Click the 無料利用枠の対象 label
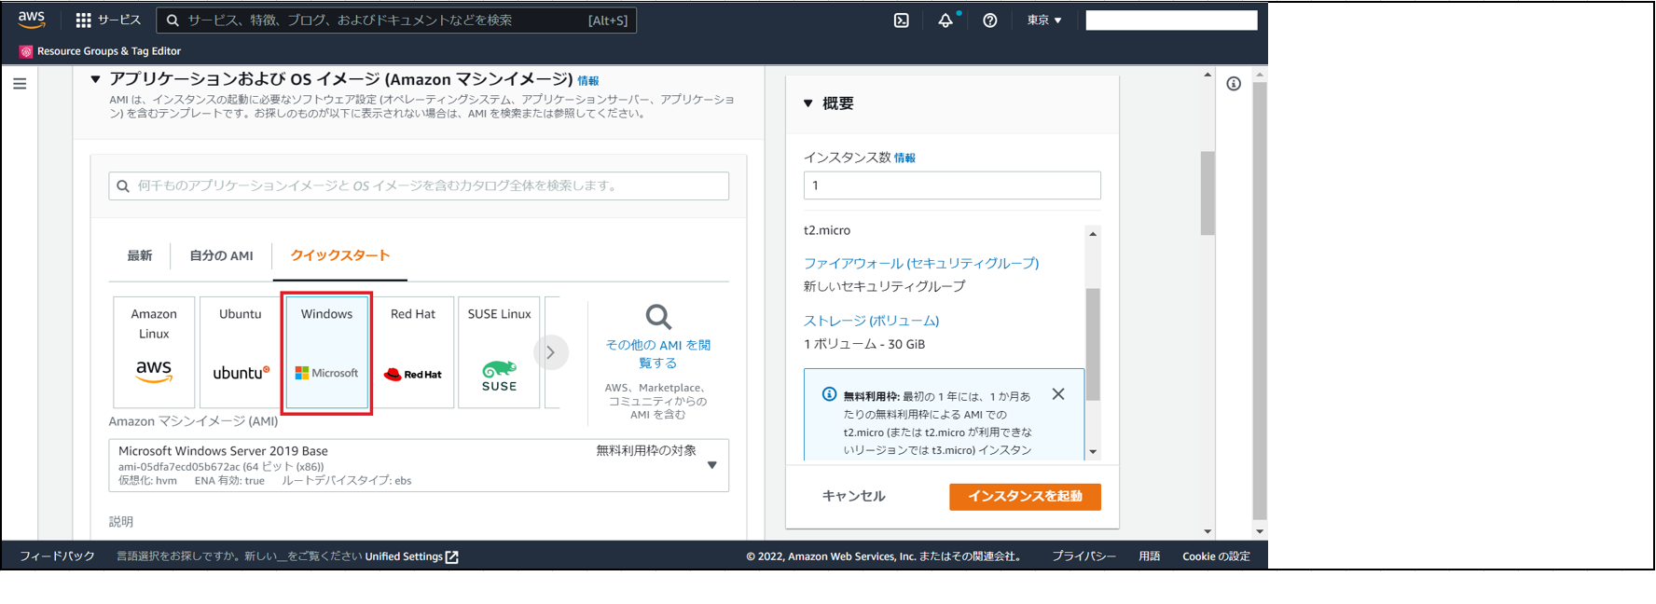This screenshot has height=604, width=1656. pos(646,451)
